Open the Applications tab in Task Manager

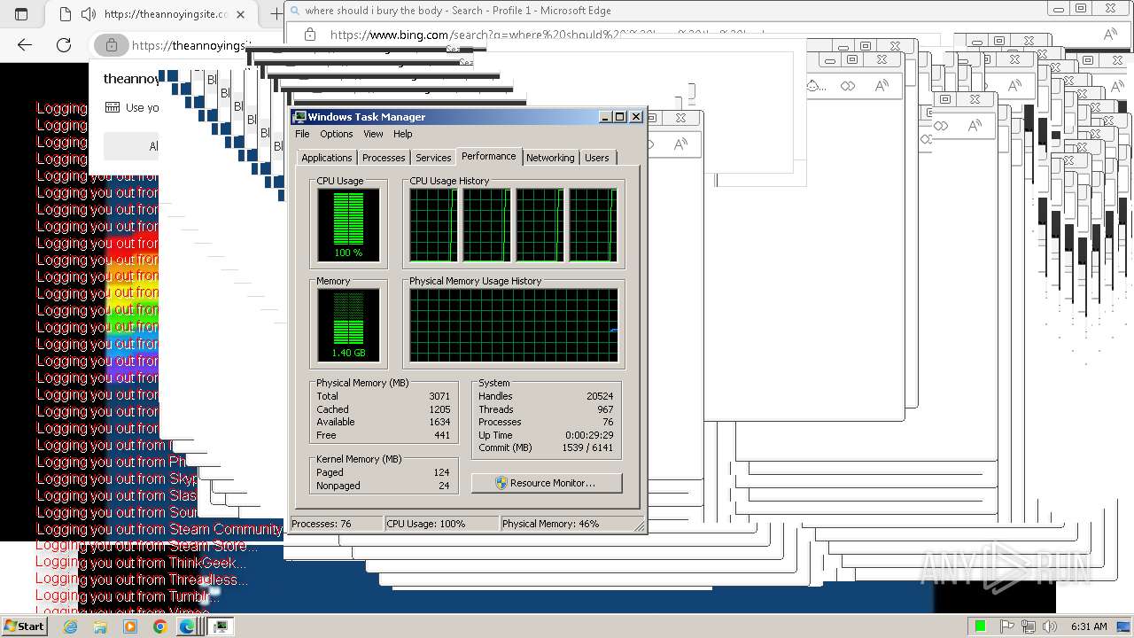click(x=326, y=158)
